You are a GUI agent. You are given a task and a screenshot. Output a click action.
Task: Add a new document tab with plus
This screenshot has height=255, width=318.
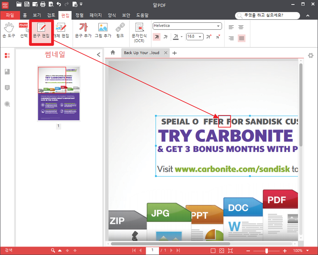click(174, 53)
